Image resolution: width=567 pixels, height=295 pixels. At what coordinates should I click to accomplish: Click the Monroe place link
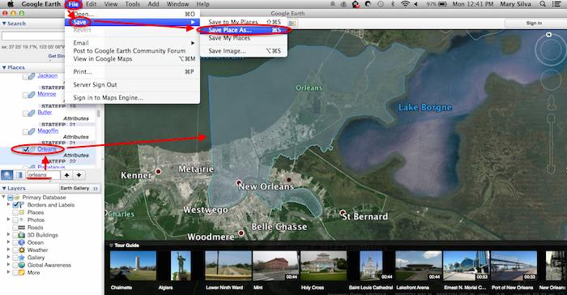coord(47,94)
